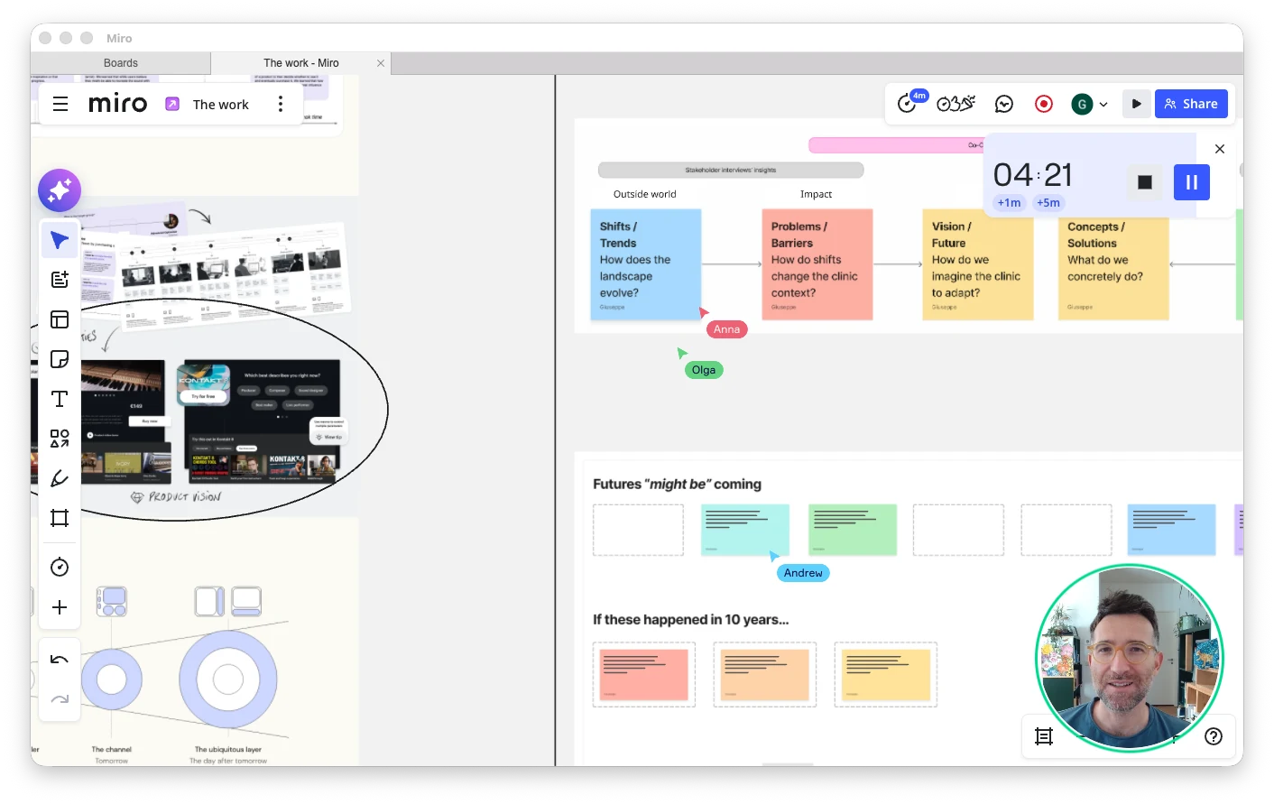Image resolution: width=1274 pixels, height=804 pixels.
Task: Pick the Sticky note tool
Action: click(x=60, y=359)
